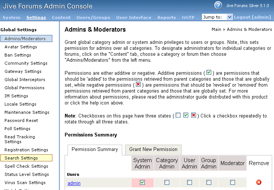
Task: Open Search Settings in sidebar
Action: click(26, 158)
